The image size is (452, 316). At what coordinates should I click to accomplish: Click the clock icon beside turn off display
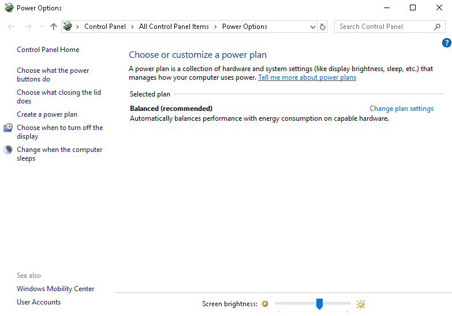(8, 128)
